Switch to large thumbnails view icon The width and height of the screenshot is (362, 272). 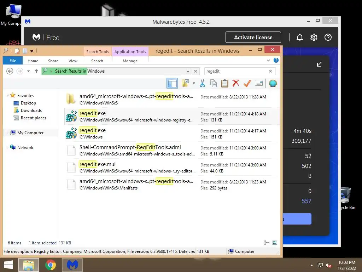(274, 243)
